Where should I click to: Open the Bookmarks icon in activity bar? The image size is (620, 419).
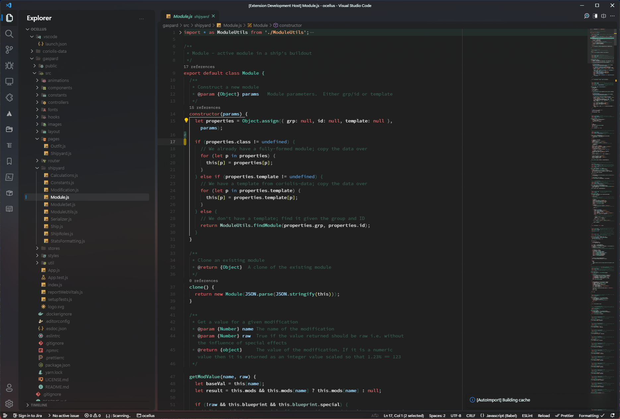pos(9,161)
